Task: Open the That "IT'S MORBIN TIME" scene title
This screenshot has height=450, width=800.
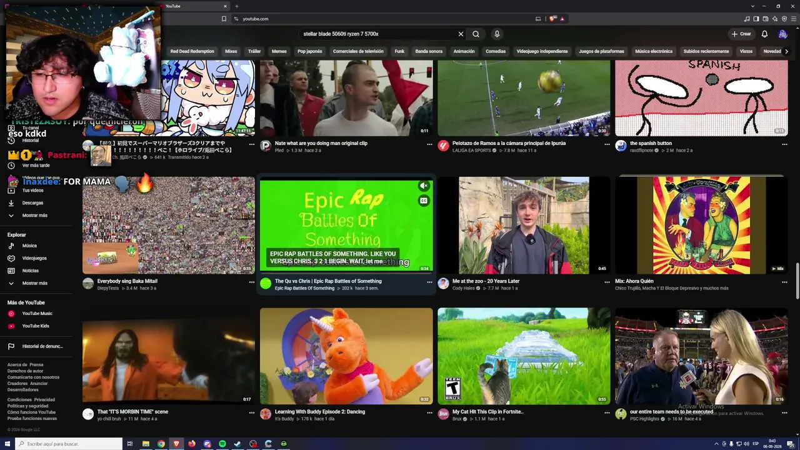Action: [132, 412]
